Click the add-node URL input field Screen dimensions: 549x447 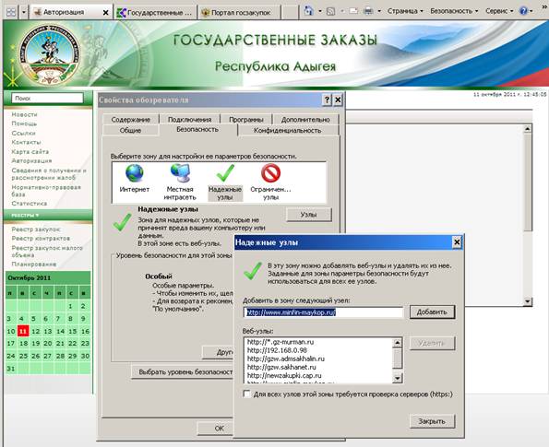323,312
